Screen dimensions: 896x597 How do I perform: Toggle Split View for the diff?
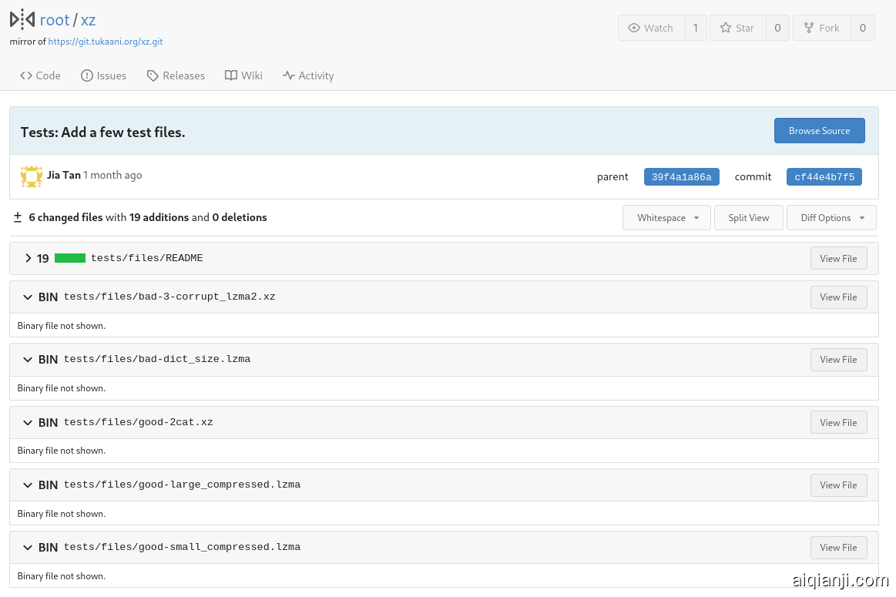[748, 218]
